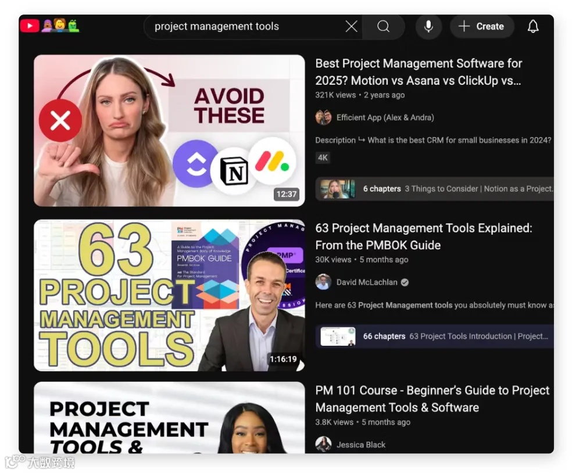
Task: Click the 66 chapters preview thumbnail
Action: (x=338, y=336)
